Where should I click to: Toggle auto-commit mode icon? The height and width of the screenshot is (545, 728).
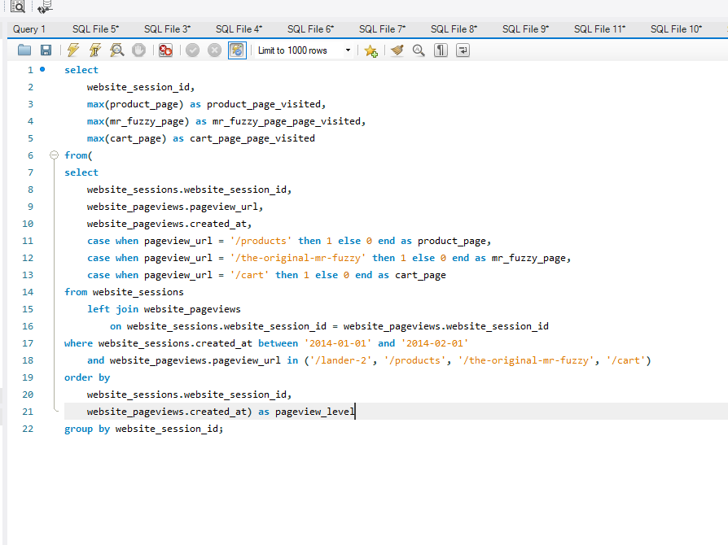pyautogui.click(x=237, y=50)
